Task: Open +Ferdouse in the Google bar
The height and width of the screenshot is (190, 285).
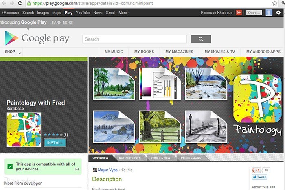Action: click(x=10, y=13)
